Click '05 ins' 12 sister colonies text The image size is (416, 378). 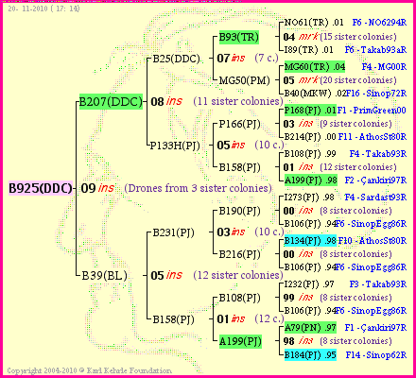coord(217,275)
